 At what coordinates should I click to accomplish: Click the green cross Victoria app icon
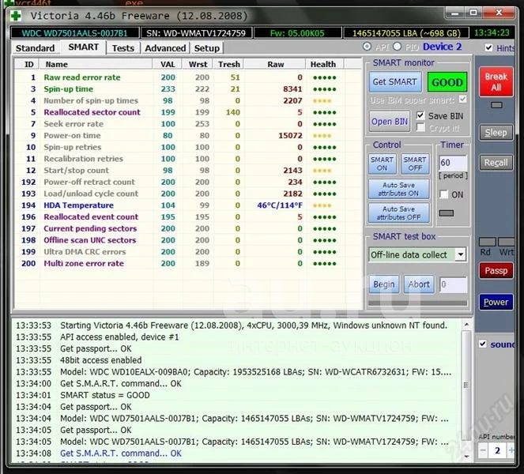15,15
